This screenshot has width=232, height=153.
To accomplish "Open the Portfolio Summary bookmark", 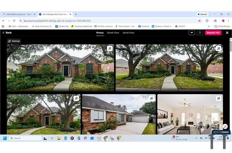I will [x=104, y=26].
